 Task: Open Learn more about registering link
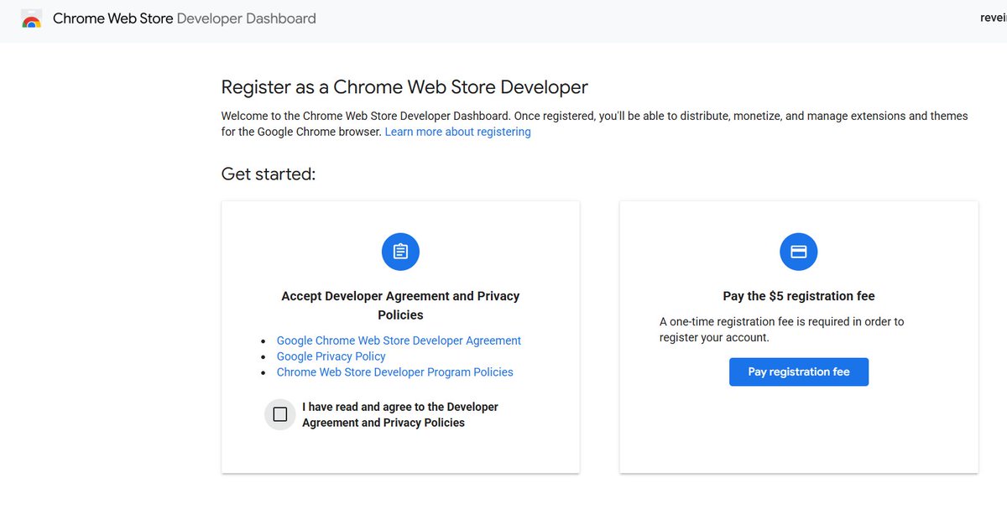pos(457,132)
